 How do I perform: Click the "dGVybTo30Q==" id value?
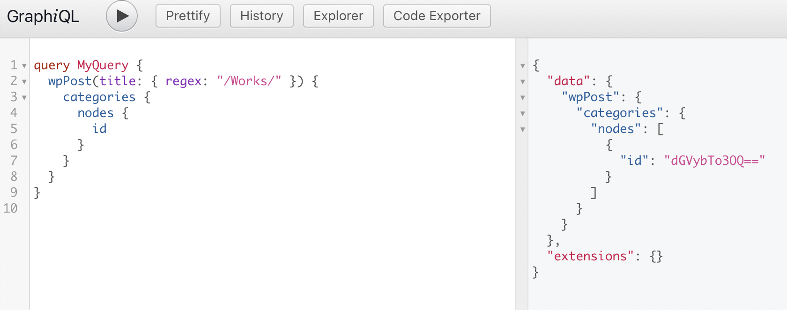click(714, 161)
